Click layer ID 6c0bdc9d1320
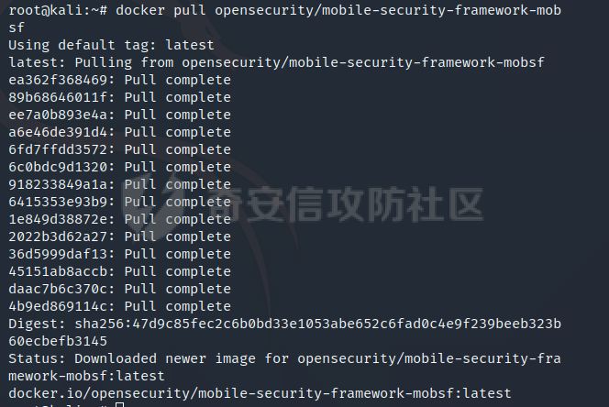The width and height of the screenshot is (609, 407). click(x=58, y=167)
